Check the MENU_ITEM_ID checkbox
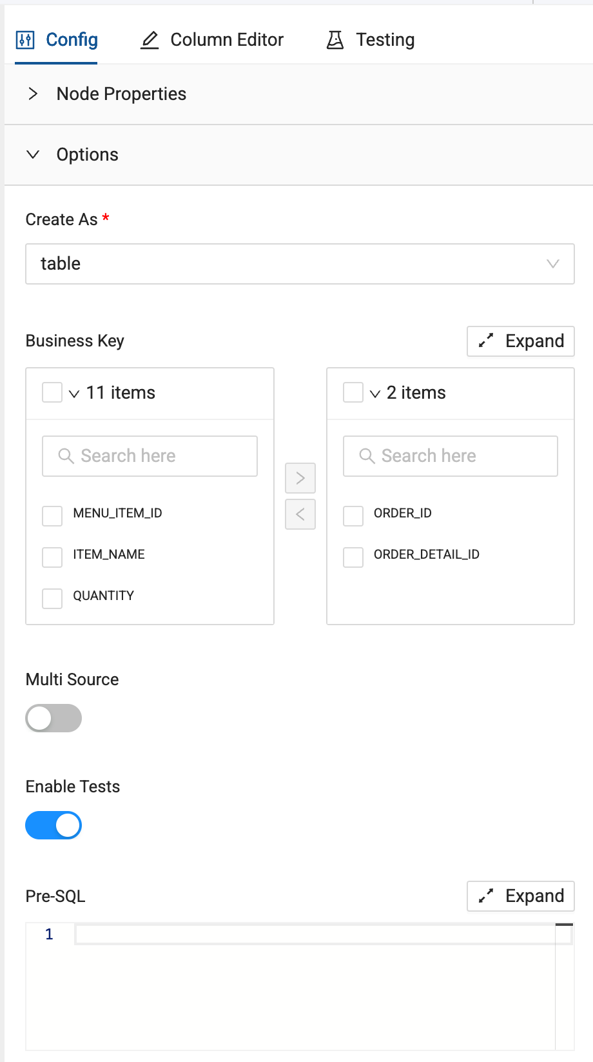 point(52,516)
